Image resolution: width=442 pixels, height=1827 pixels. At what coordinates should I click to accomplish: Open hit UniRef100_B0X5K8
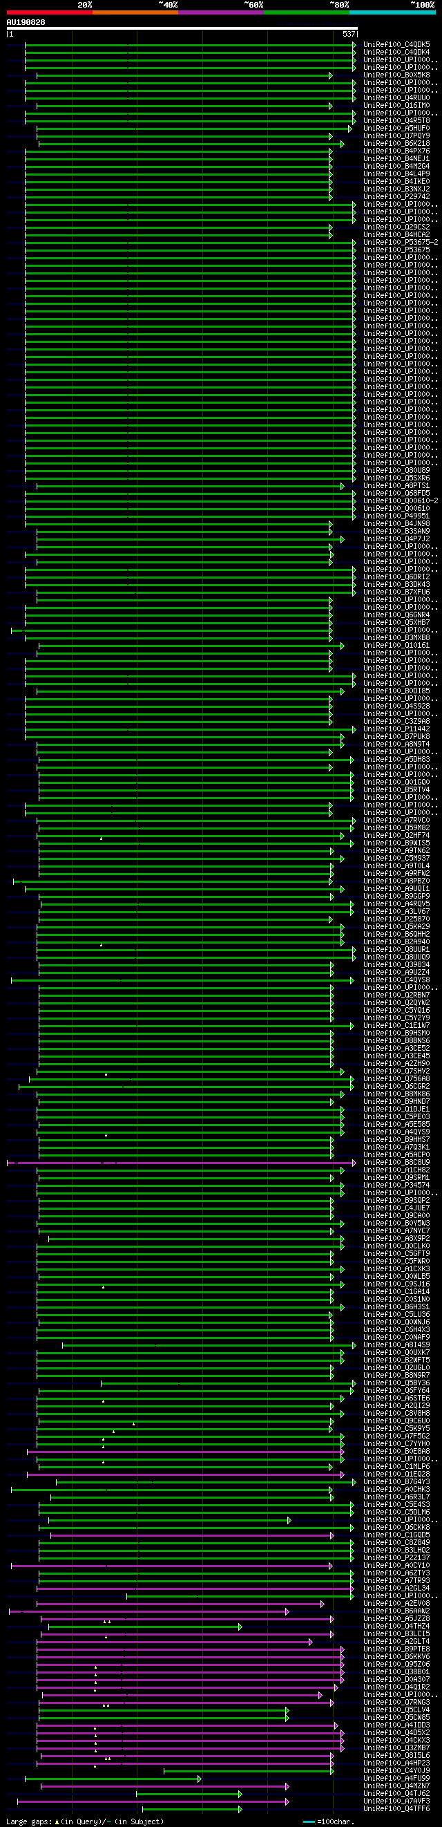[396, 75]
